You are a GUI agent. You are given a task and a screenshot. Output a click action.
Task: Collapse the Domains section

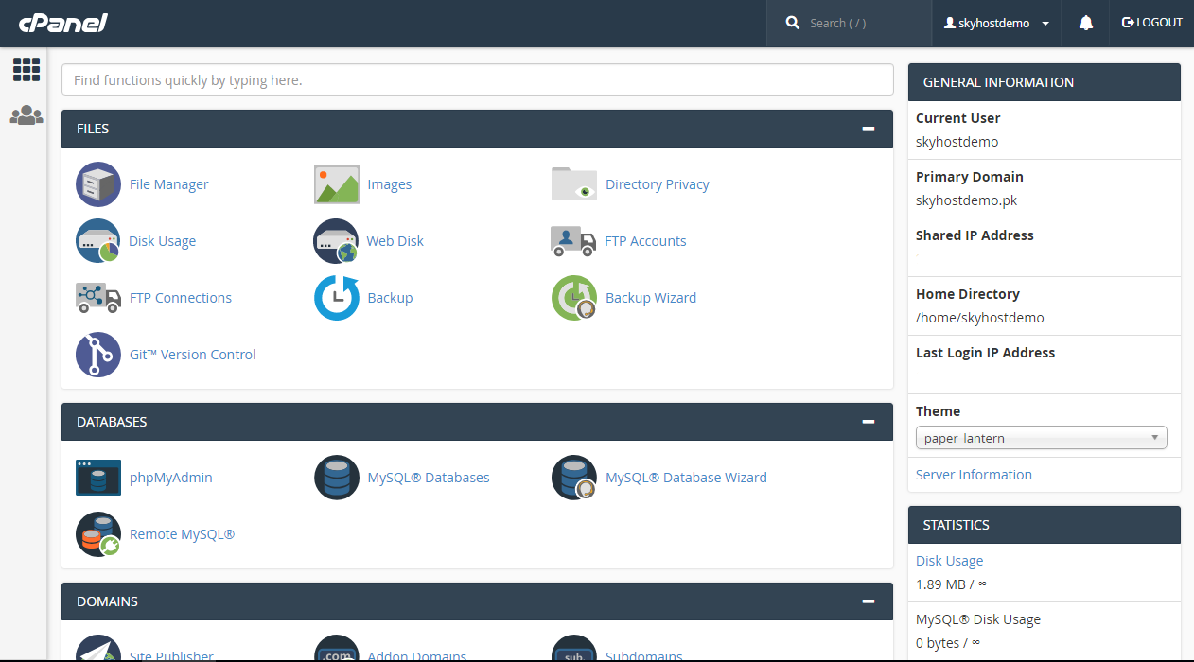(869, 601)
